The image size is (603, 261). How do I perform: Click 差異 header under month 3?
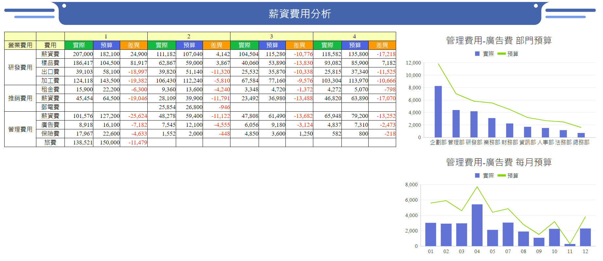pos(299,45)
